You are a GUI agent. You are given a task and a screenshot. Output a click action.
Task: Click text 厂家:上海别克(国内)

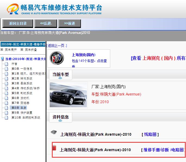pyautogui.click(x=108, y=87)
